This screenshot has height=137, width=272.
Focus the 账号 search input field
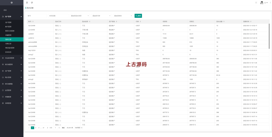coord(37,16)
